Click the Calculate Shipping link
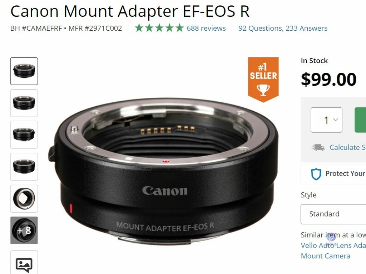Screen dimensions: 366x274 [348, 147]
